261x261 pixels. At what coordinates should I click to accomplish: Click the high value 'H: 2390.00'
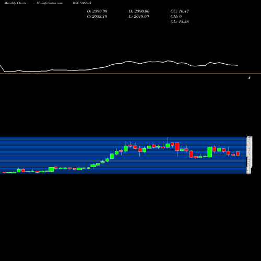139,11
